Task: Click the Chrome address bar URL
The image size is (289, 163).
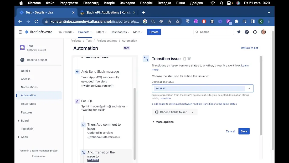Action: [x=95, y=21]
